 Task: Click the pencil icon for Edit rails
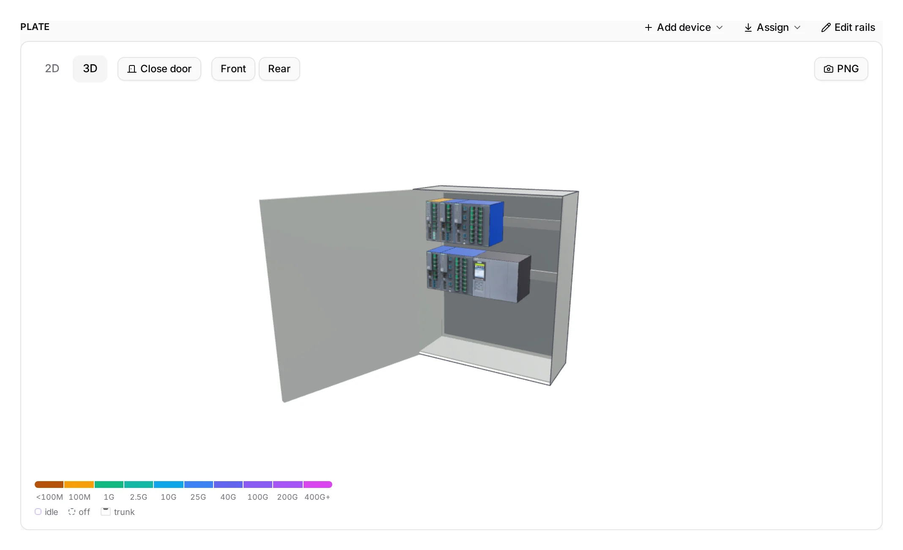(x=826, y=27)
